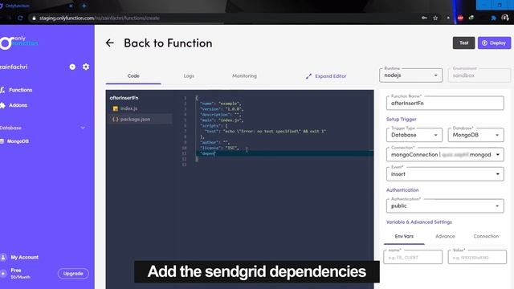514x289 pixels.
Task: Open the Trigger Type Database dropdown
Action: pos(414,135)
